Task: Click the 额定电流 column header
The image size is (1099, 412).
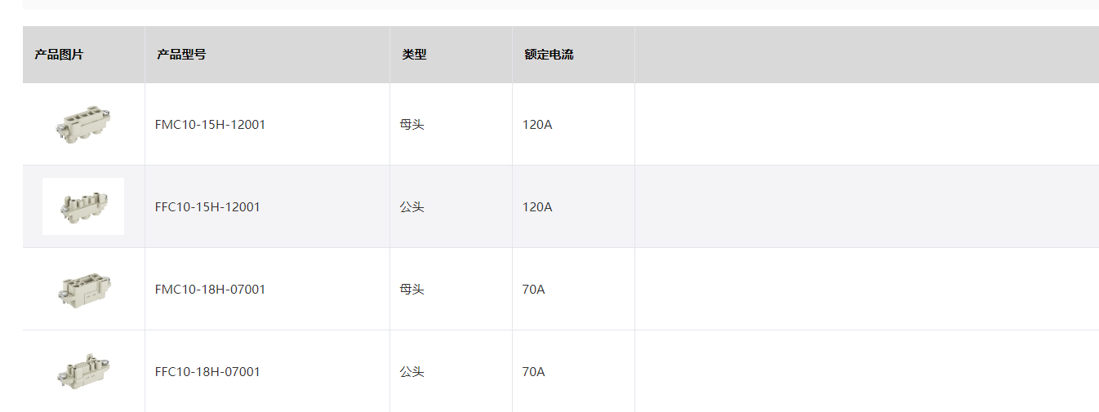Action: coord(549,55)
